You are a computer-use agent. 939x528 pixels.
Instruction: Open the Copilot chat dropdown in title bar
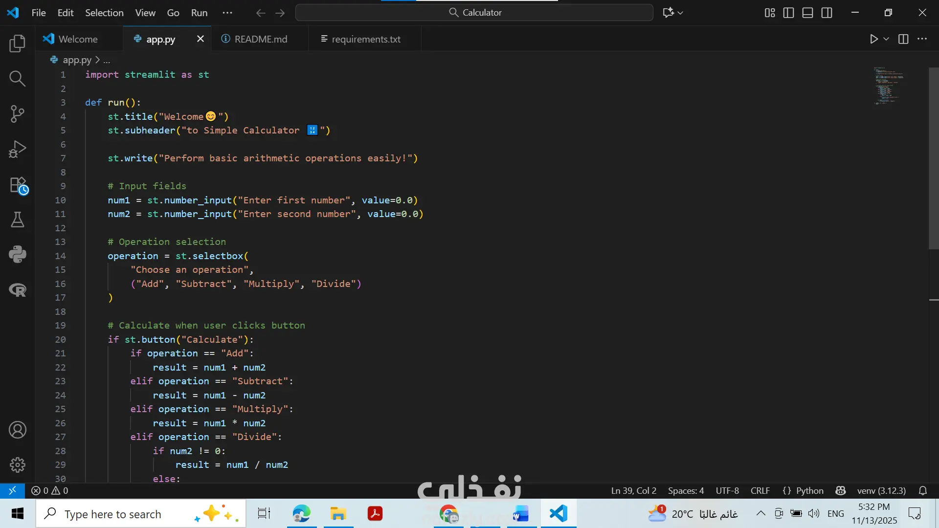point(680,13)
